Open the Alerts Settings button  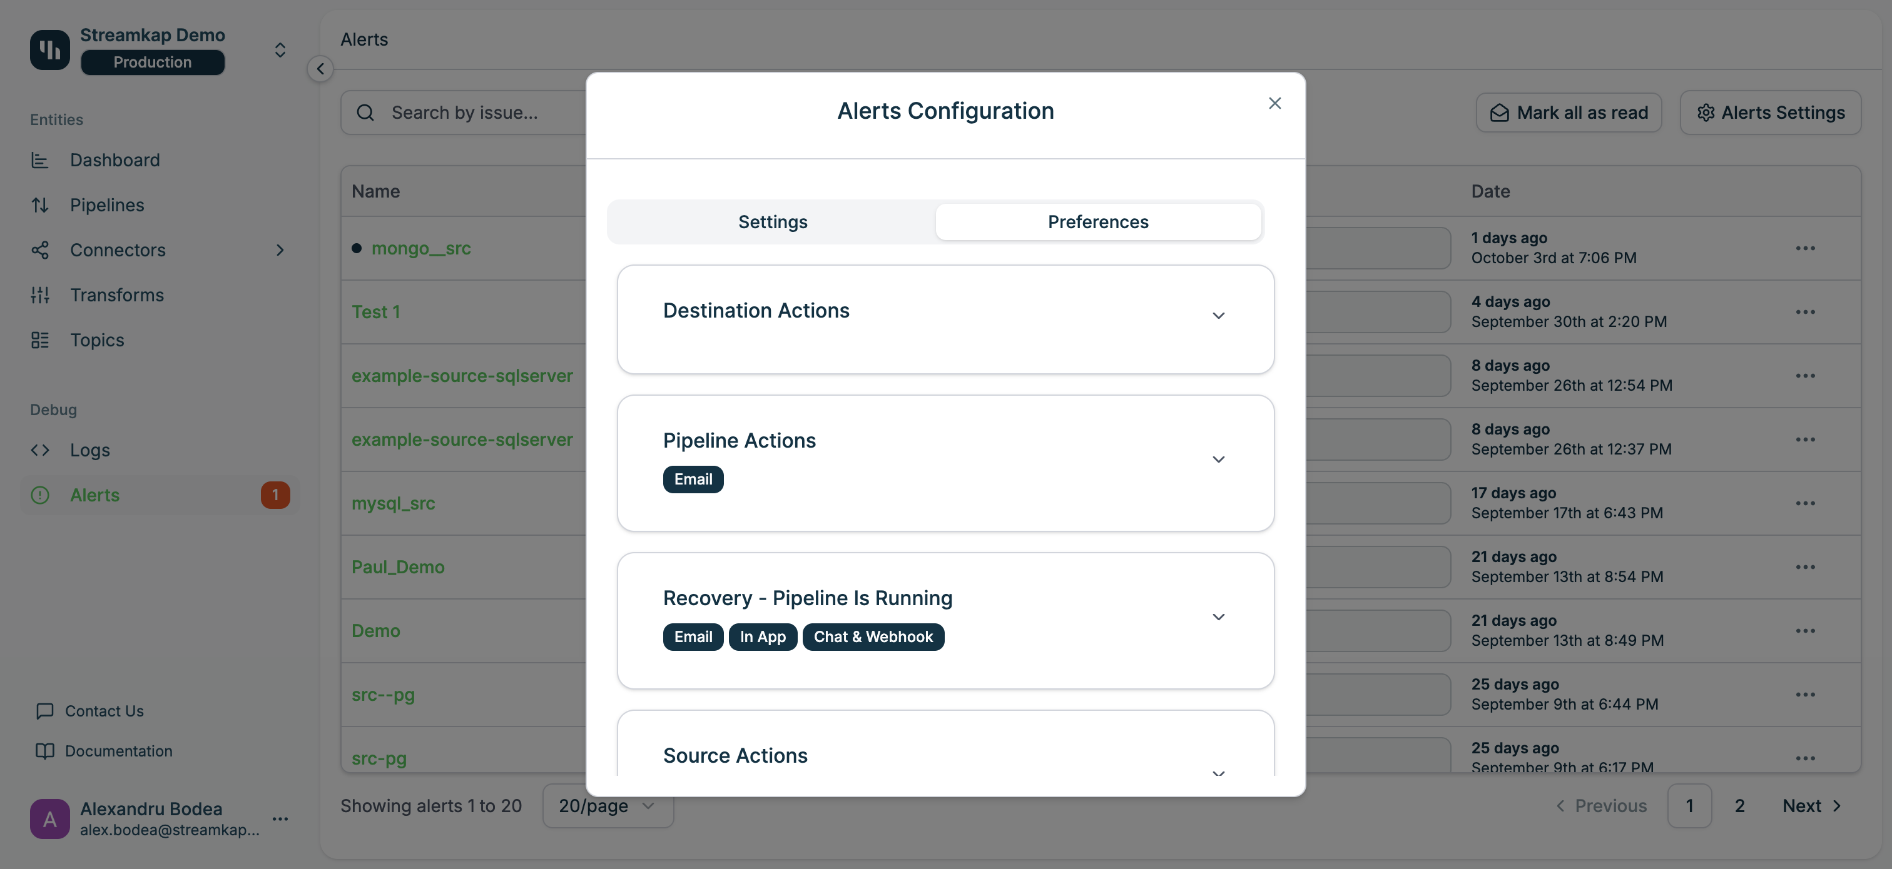pos(1770,113)
